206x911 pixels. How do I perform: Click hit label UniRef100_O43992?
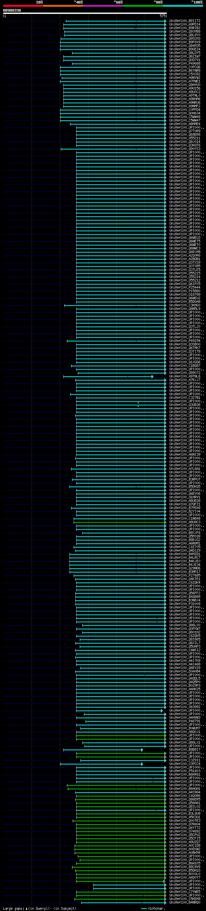[x=185, y=707]
